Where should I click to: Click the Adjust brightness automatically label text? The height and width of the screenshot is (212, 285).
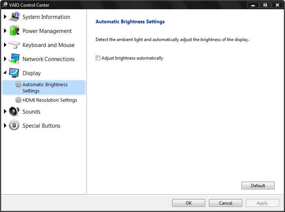click(132, 58)
